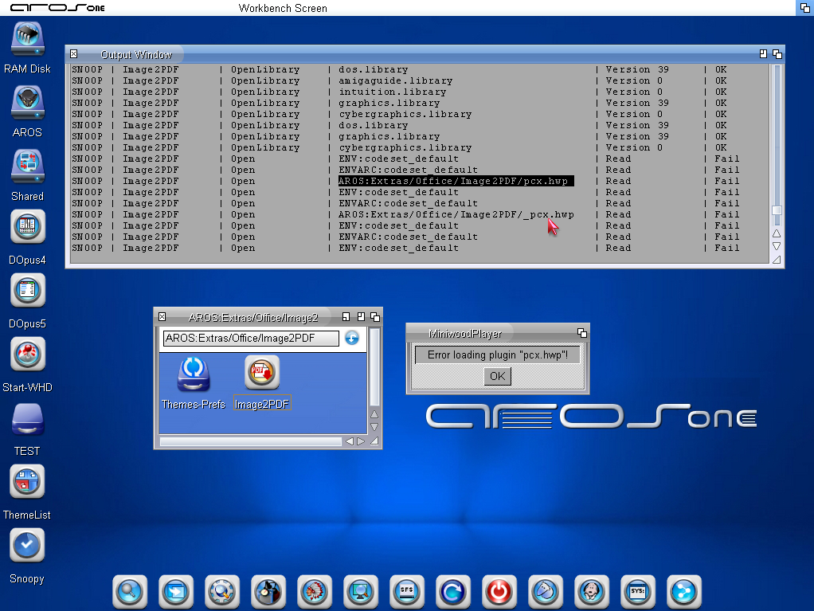814x611 pixels.
Task: Select Themes-Prefs icon in Image2PDF drawer
Action: (x=193, y=374)
